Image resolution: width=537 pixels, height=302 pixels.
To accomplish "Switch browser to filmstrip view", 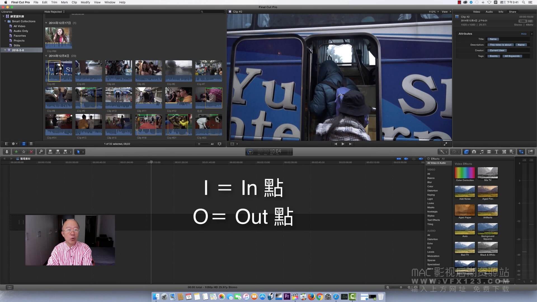I will pos(24,144).
